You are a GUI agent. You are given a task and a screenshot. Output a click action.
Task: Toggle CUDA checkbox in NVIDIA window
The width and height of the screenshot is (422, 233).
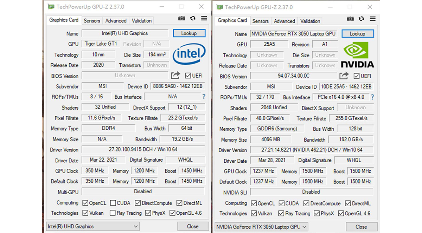pyautogui.click(x=281, y=203)
